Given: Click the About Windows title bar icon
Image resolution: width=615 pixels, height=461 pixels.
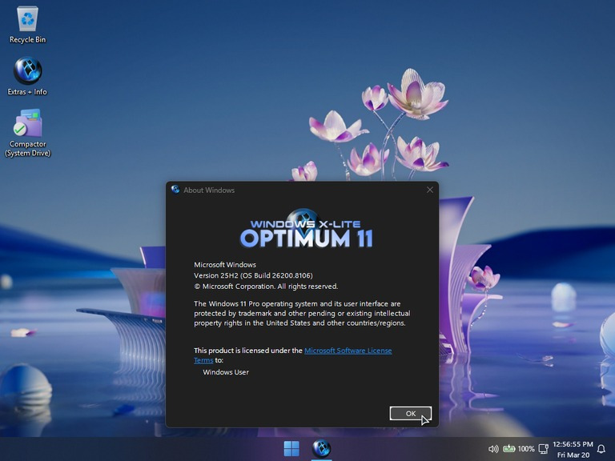Looking at the screenshot, I should click(x=175, y=190).
